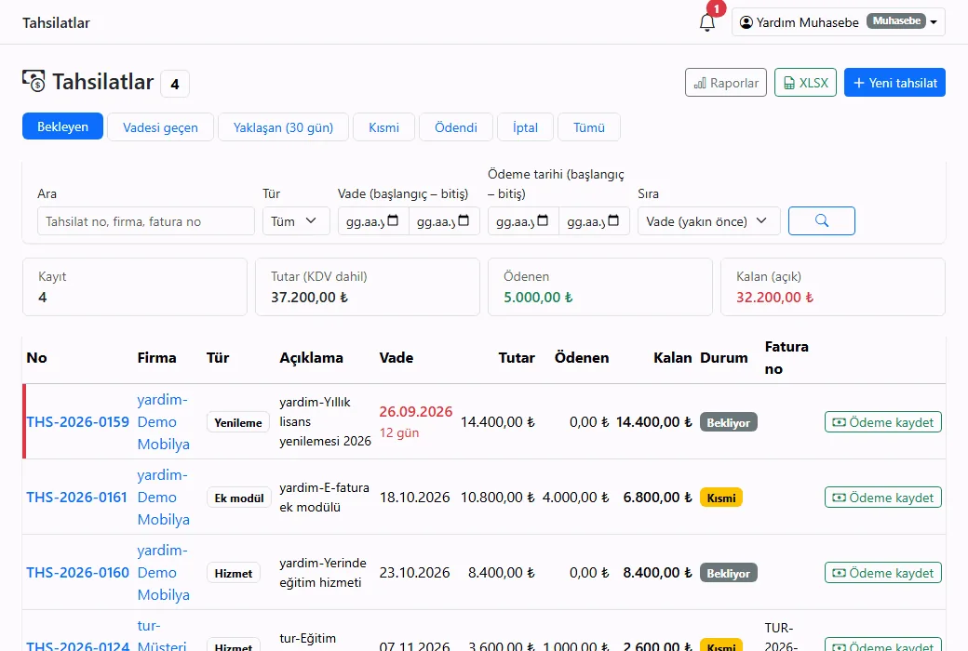968x651 pixels.
Task: Click Ödeme kaydet for THS-2026-0161
Action: 882,498
